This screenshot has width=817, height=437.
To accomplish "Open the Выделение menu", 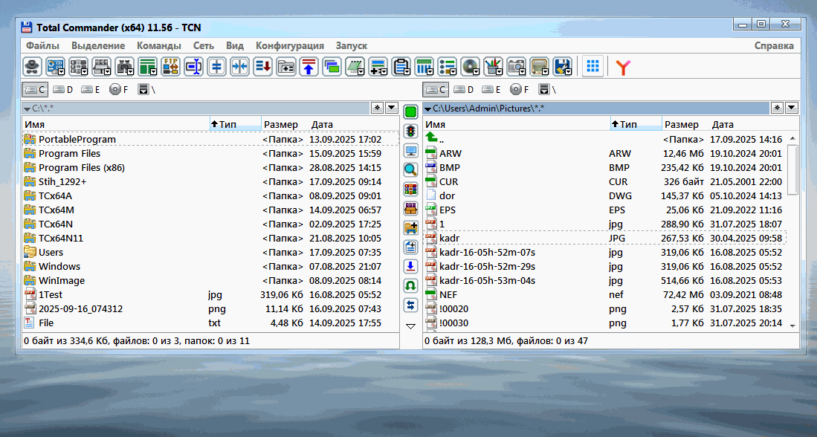I will coord(98,46).
